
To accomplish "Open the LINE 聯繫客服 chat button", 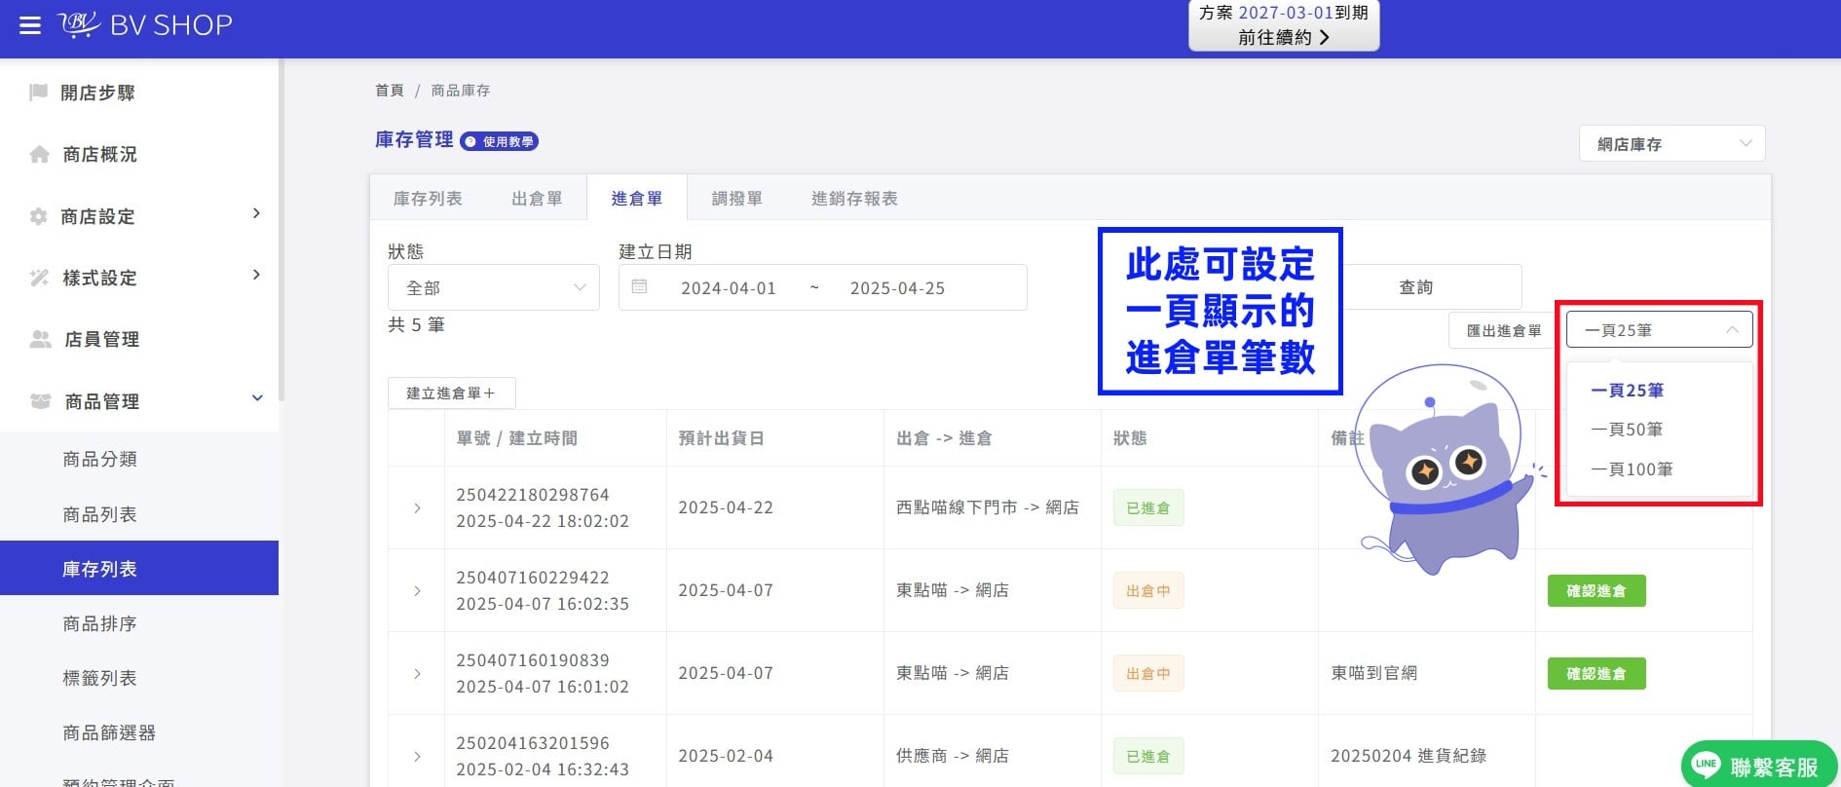I will coord(1757,766).
